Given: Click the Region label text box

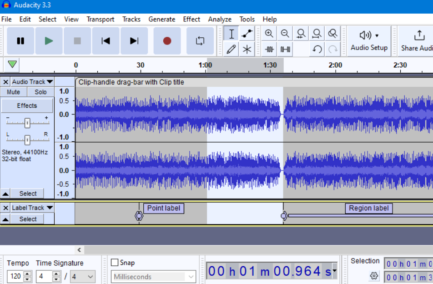Looking at the screenshot, I should [x=369, y=208].
